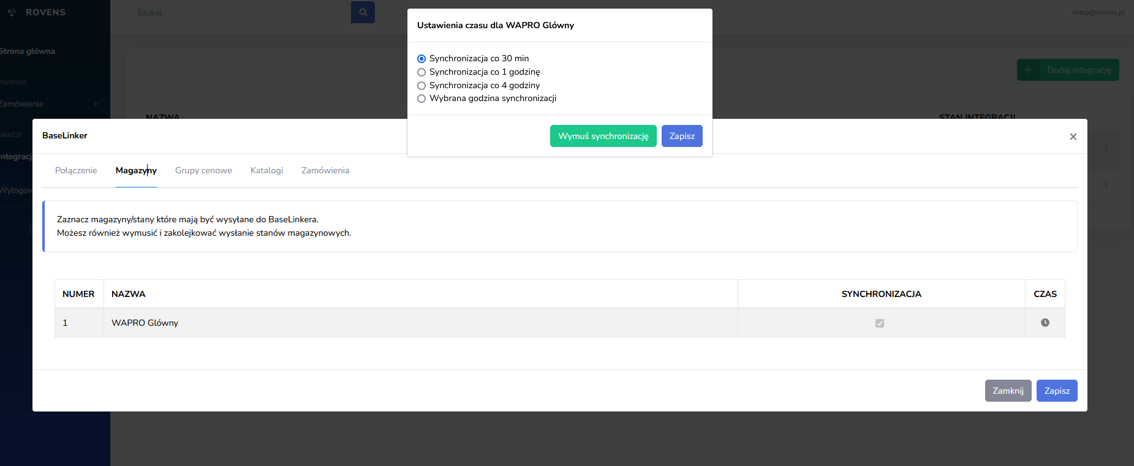Click the NUMER column header
This screenshot has height=466, width=1134.
tap(78, 294)
